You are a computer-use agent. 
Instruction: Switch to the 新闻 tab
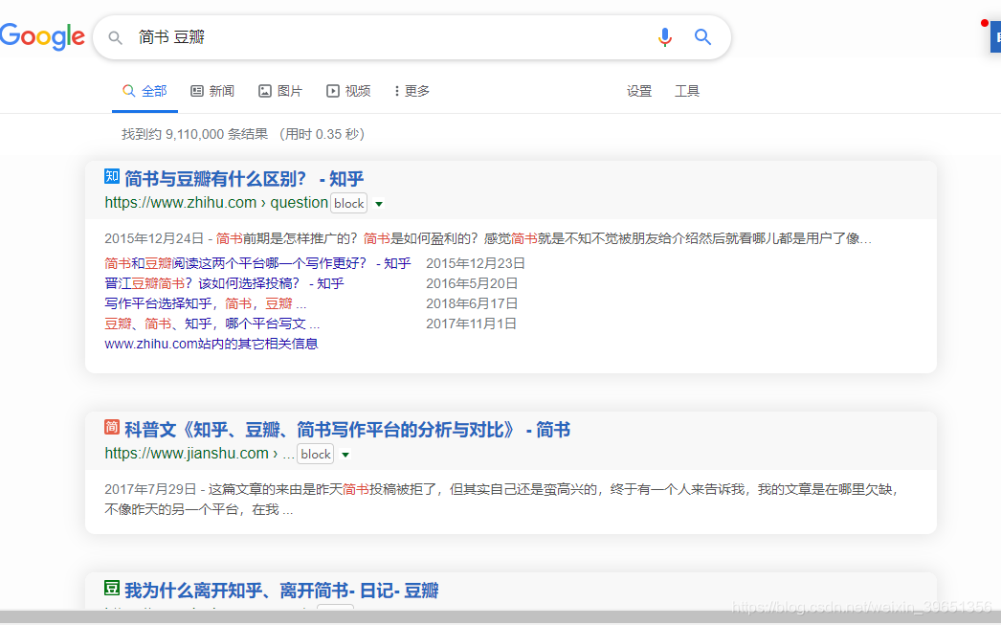pyautogui.click(x=212, y=91)
